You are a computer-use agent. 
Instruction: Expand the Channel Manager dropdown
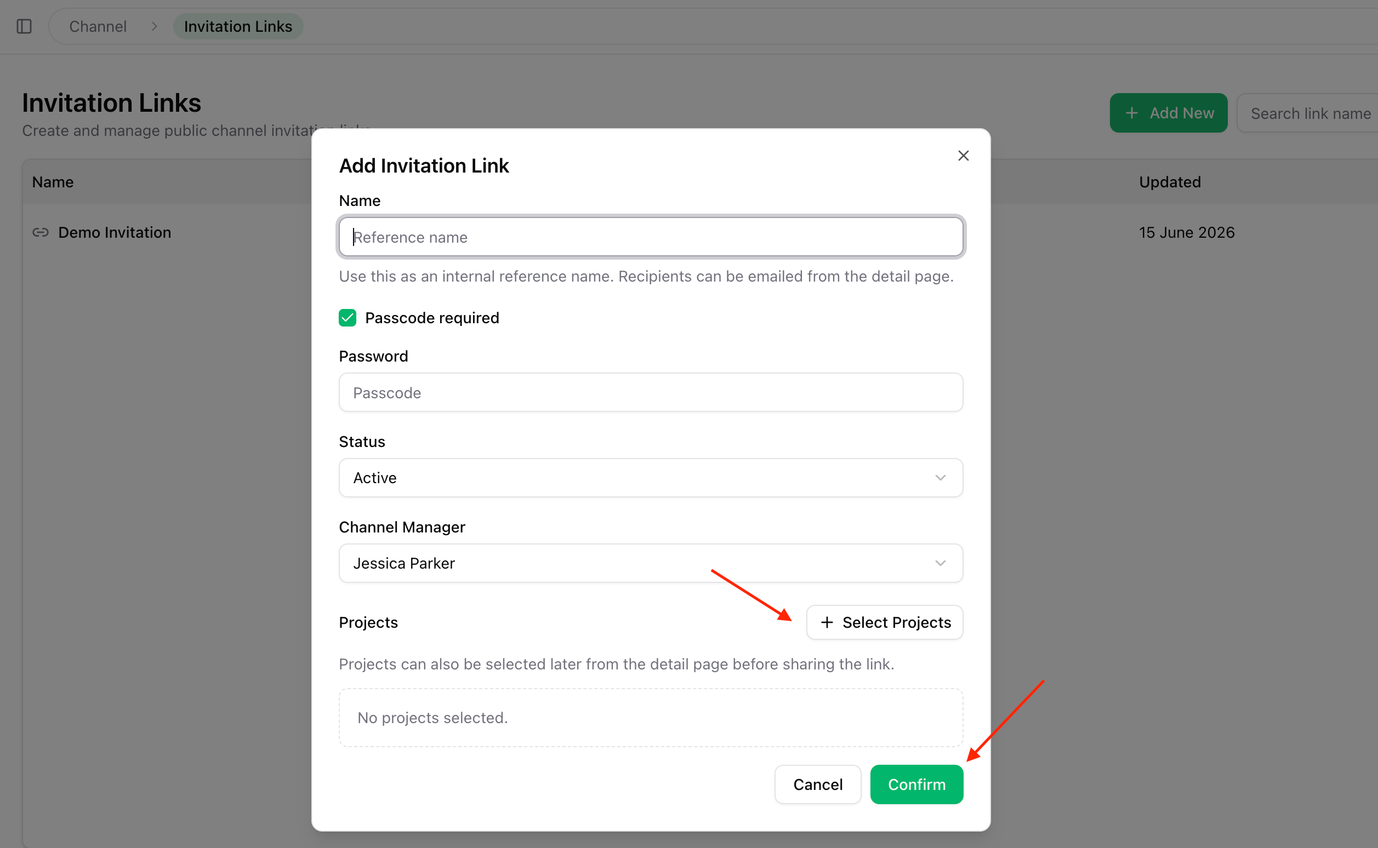tap(651, 563)
